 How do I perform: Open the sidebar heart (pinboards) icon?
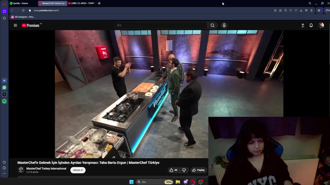(x=4, y=162)
